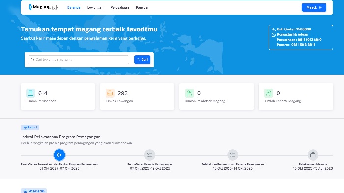The width and height of the screenshot is (344, 193).
Task: Click the people icon in Jumlah Pendaftar Magang card
Action: click(x=189, y=93)
